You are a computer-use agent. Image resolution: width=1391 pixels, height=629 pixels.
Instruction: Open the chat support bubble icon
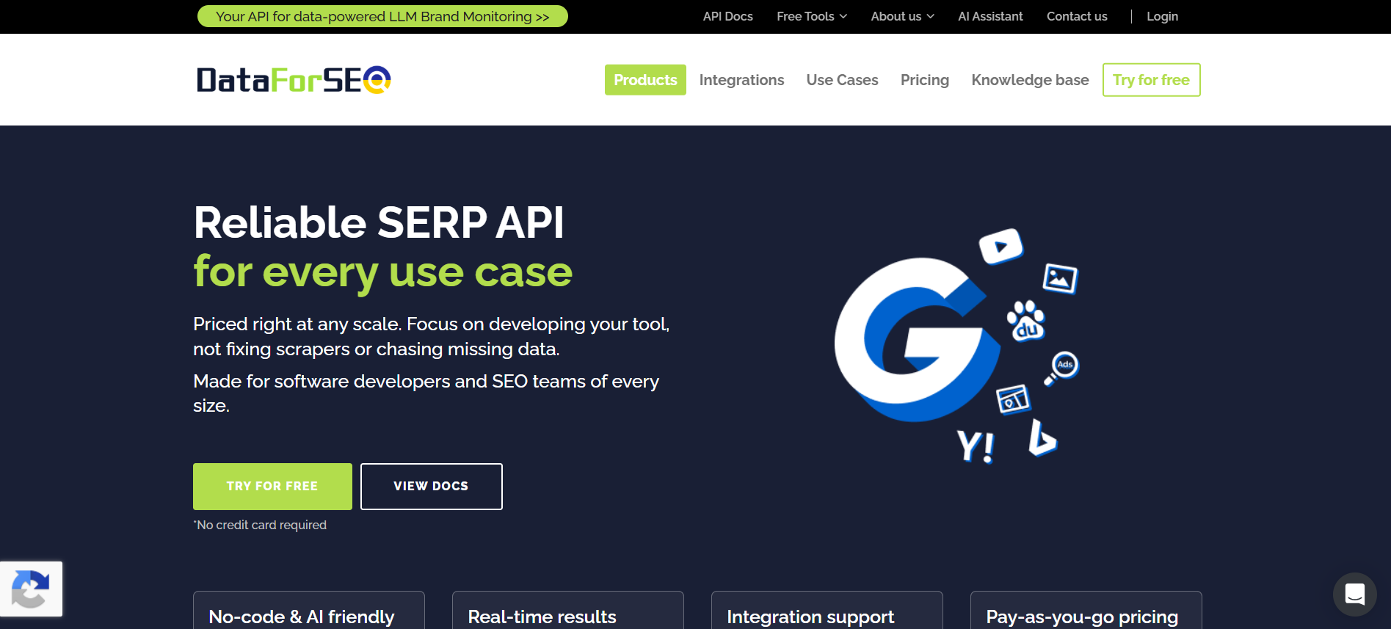tap(1355, 595)
